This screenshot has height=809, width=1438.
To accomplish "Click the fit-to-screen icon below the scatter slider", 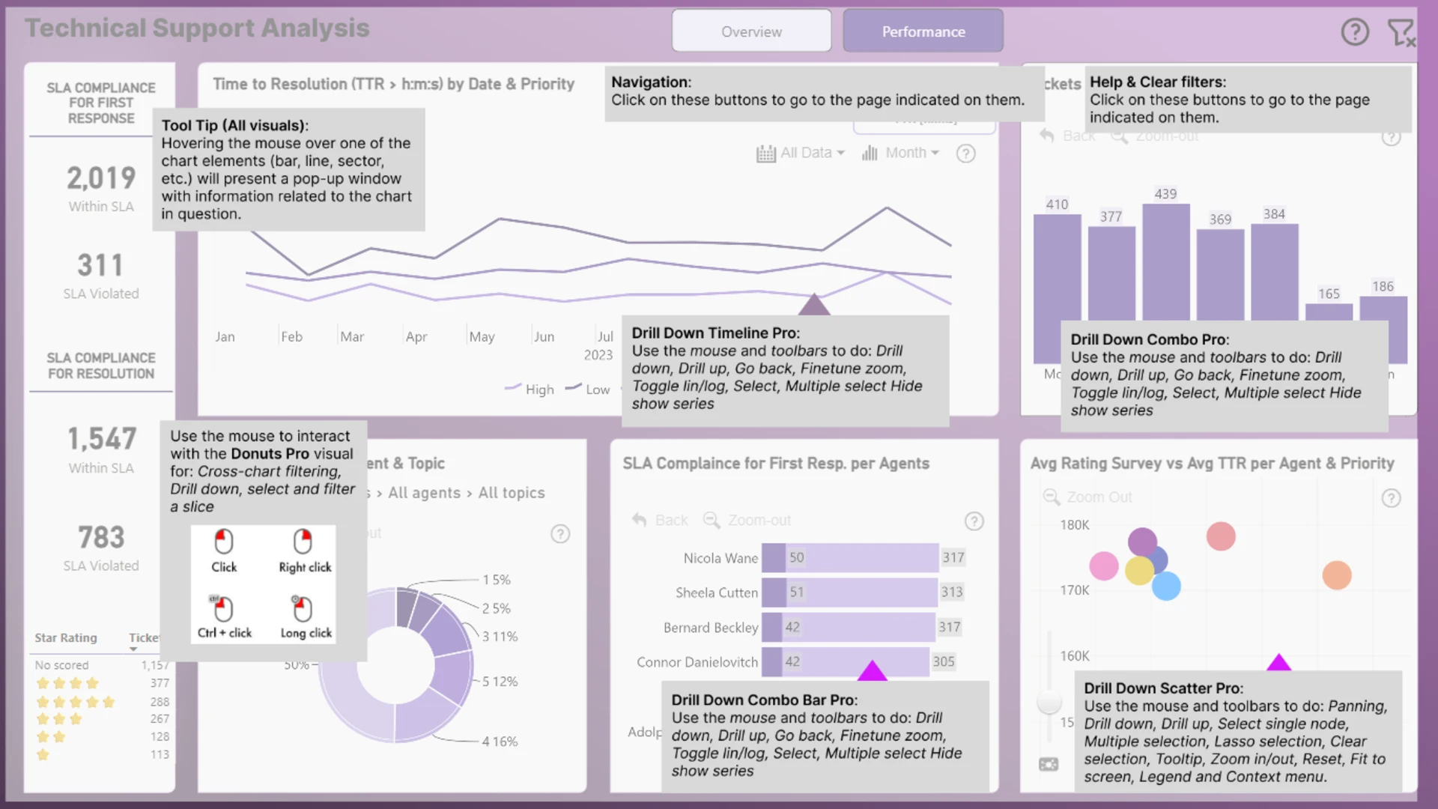I will (1049, 764).
